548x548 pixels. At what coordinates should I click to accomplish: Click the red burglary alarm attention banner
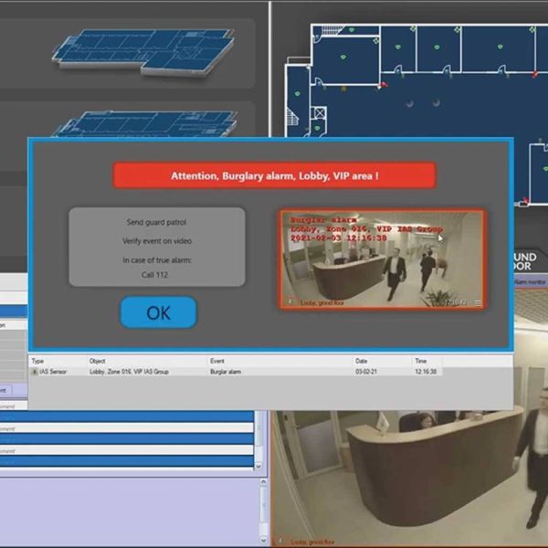point(274,175)
